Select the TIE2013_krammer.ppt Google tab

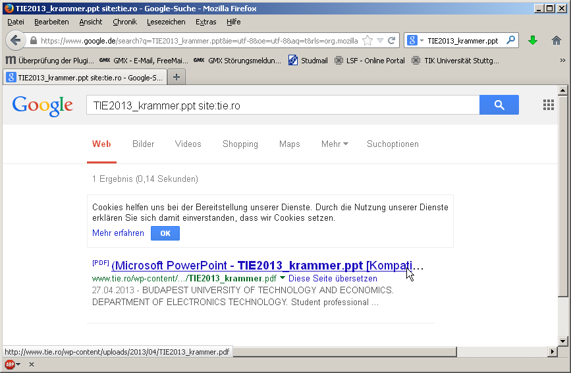(x=85, y=77)
